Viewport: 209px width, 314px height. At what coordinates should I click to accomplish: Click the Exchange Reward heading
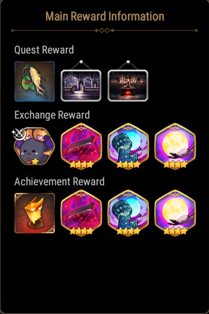click(x=52, y=115)
